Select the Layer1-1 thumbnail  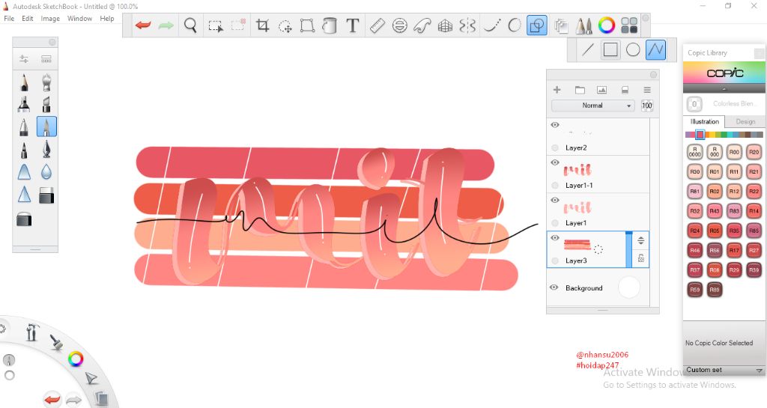577,171
